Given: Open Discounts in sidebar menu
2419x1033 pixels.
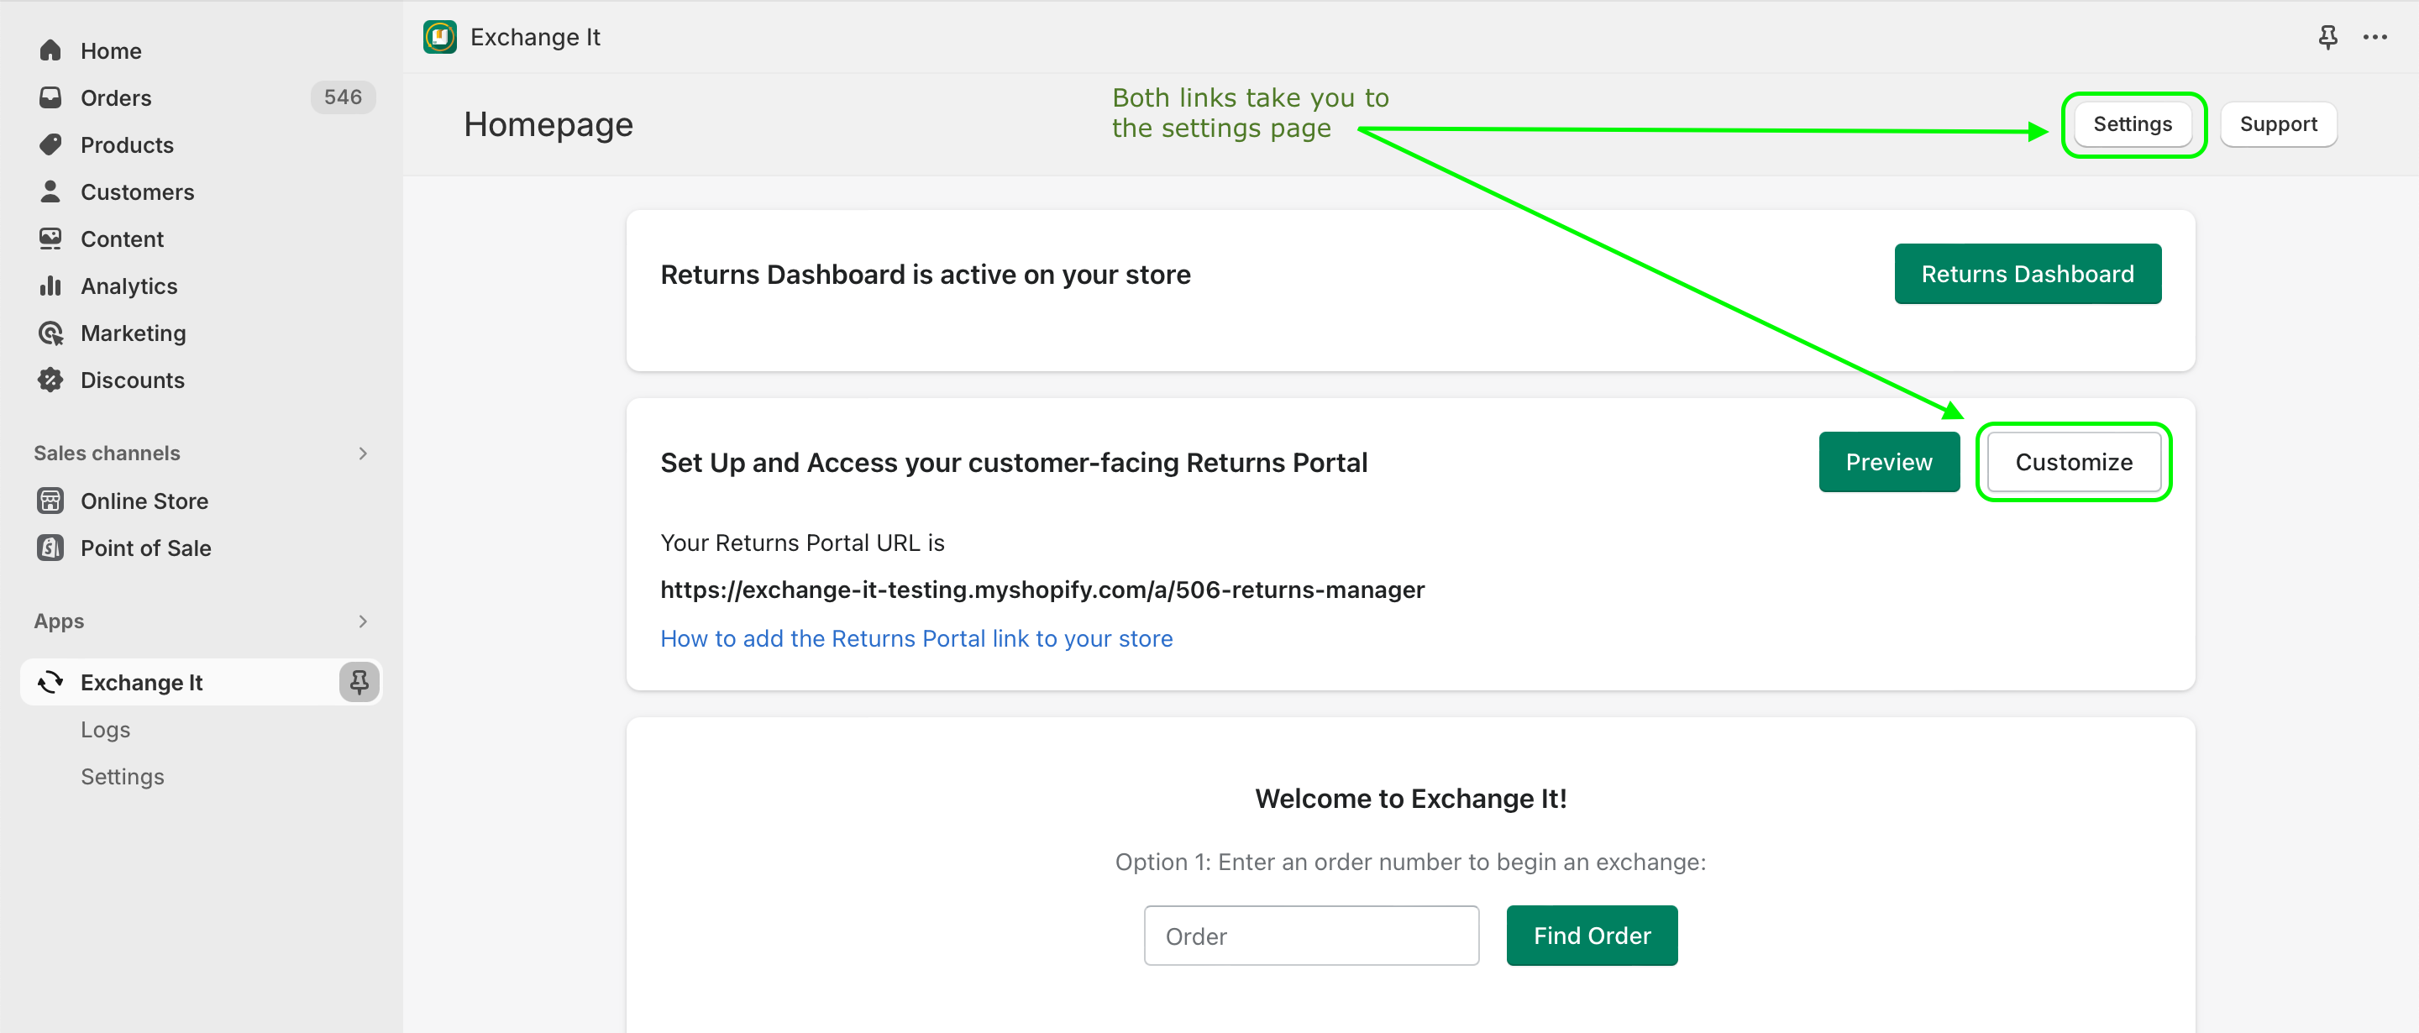Looking at the screenshot, I should pos(133,380).
